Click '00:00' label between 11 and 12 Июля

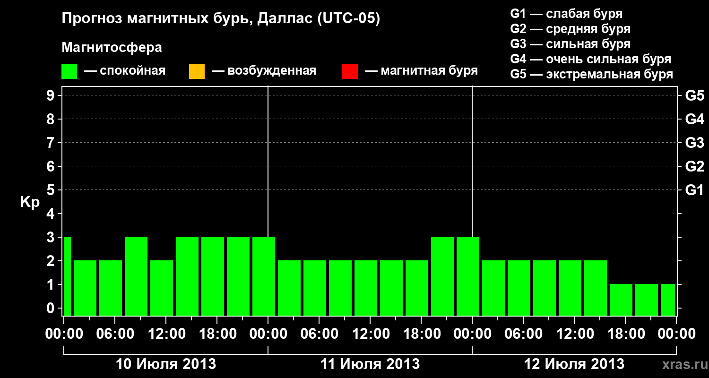click(x=472, y=334)
